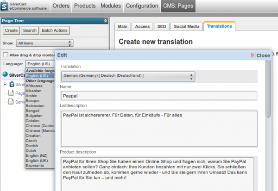The width and height of the screenshot is (278, 191).
Task: Click the page icon beside Serv item
Action: (x=11, y=101)
